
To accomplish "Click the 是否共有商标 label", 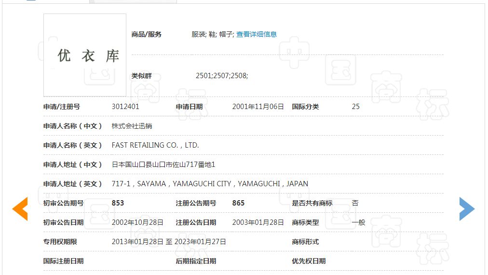I will (312, 203).
